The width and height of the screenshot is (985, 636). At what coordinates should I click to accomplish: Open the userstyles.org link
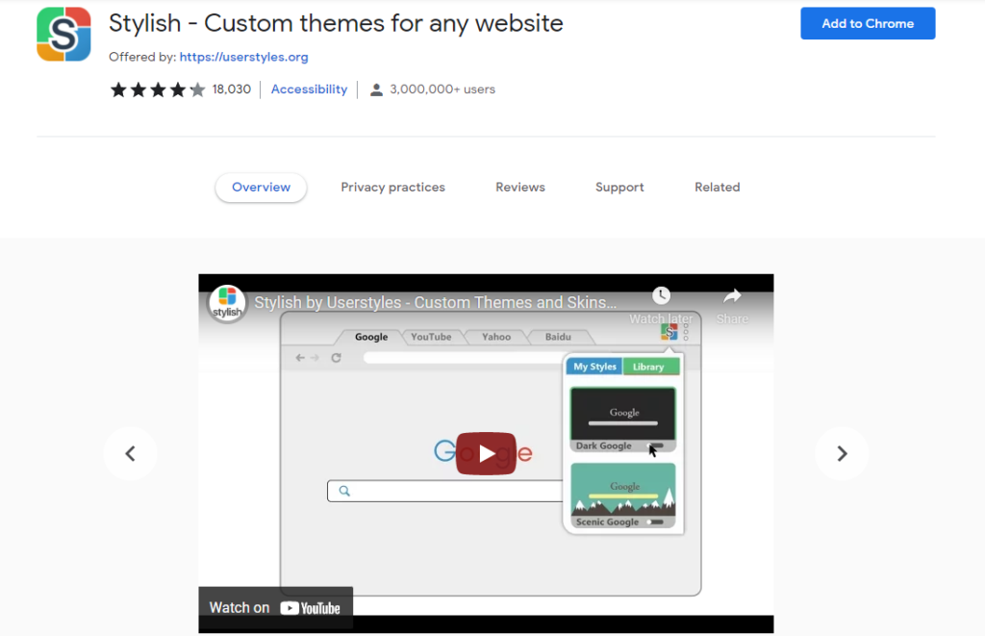point(243,57)
